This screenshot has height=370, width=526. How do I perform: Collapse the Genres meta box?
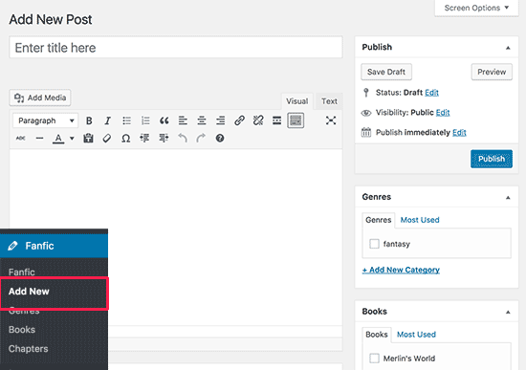click(508, 198)
